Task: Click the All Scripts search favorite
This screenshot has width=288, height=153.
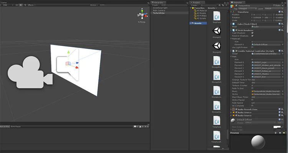Action: tap(200, 18)
